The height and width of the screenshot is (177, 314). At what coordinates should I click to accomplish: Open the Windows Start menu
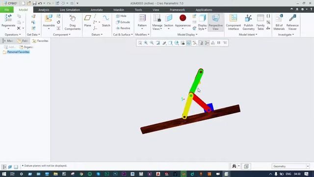point(4,174)
